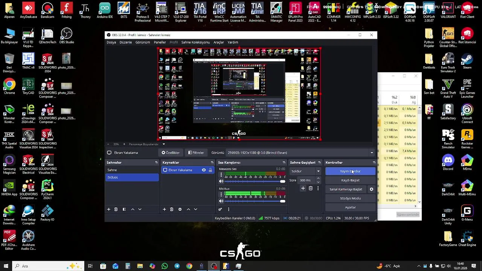Image resolution: width=482 pixels, height=271 pixels.
Task: Add a scene transition with the plus icon
Action: pyautogui.click(x=303, y=188)
